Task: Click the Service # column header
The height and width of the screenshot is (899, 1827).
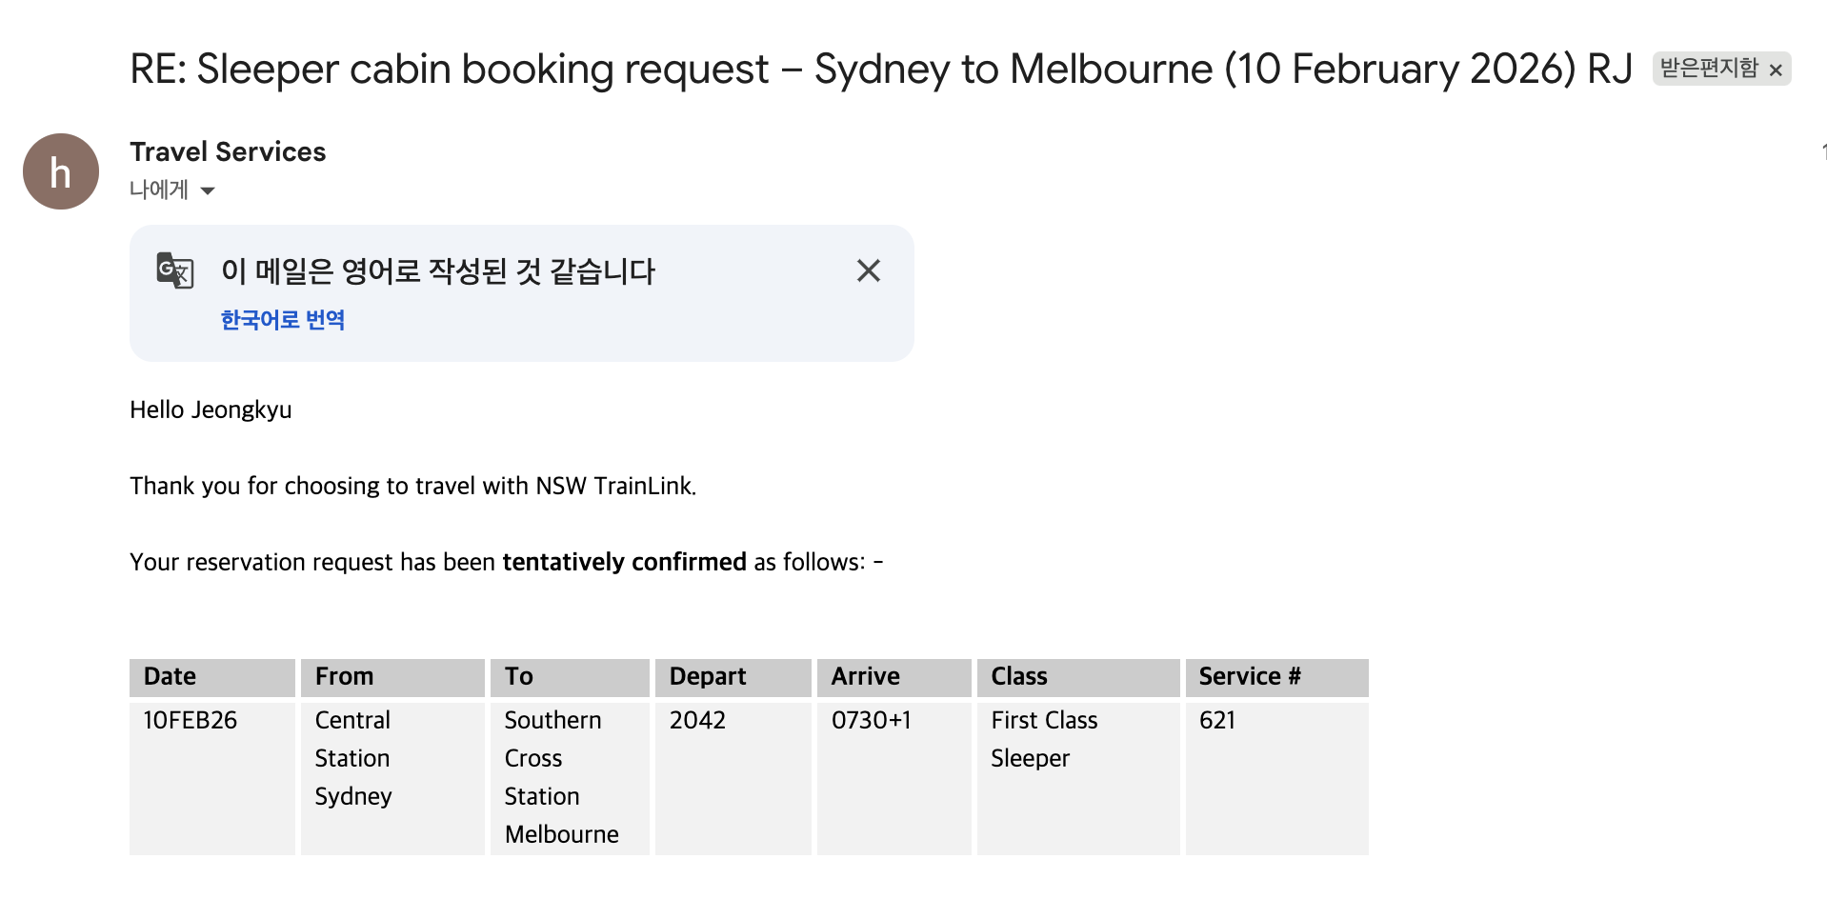Action: [x=1250, y=676]
